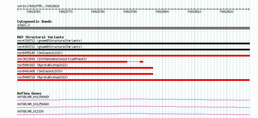Select the red nsv6441468 variant bar
Viewport: 258px width, 118px height.
(x=85, y=74)
